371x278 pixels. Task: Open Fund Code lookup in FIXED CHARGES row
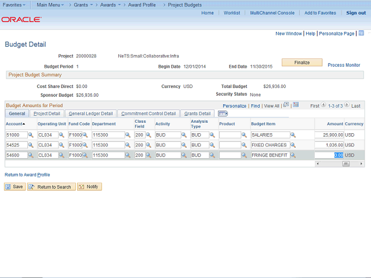tap(85, 145)
